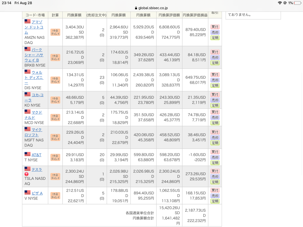Click the red alert icon under Tesla
This screenshot has width=303, height=227.
point(26,174)
